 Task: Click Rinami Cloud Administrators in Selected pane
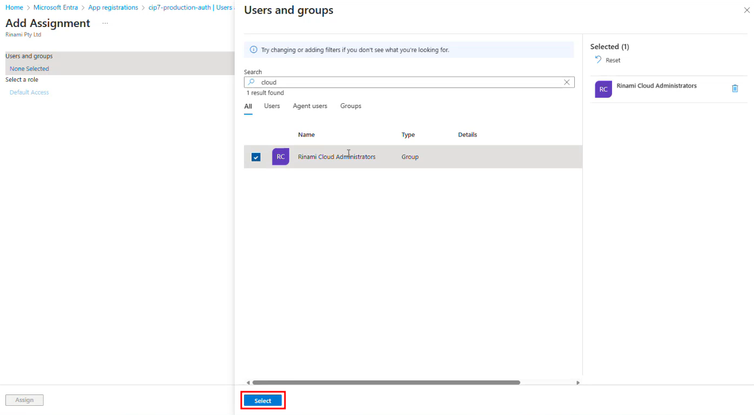[x=656, y=86]
